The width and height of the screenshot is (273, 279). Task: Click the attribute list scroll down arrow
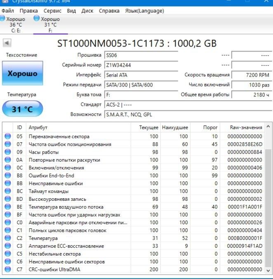coord(268,271)
